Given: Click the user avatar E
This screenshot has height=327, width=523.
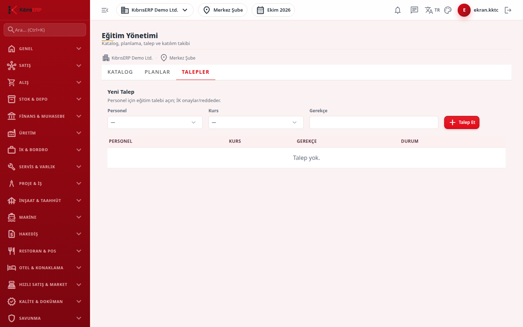Looking at the screenshot, I should tap(464, 10).
